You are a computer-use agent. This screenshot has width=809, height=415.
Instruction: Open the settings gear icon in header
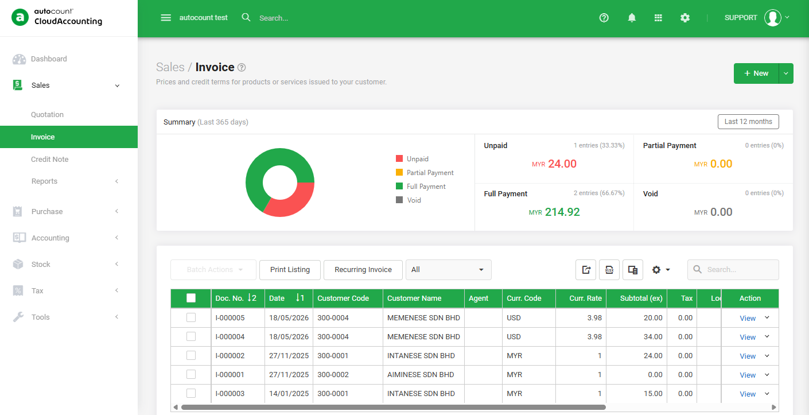click(685, 18)
